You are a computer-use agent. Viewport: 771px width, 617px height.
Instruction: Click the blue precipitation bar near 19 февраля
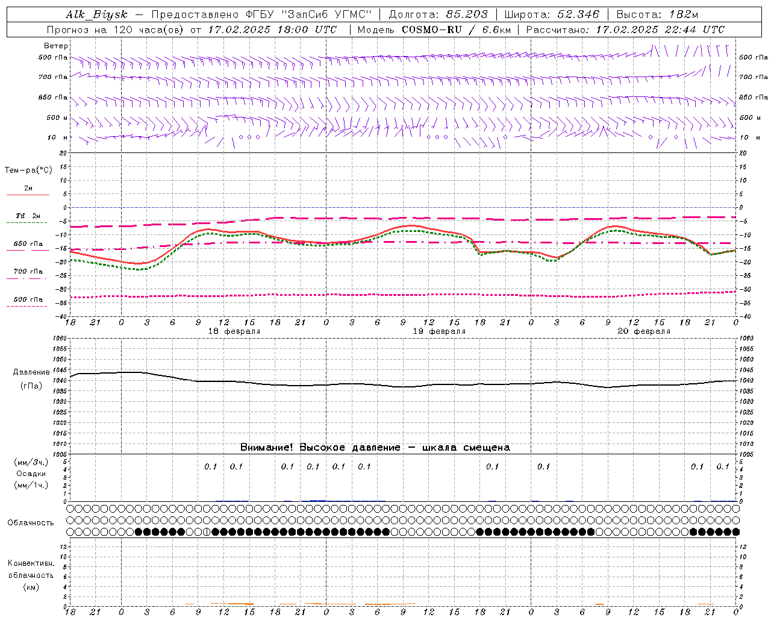pyautogui.click(x=317, y=500)
